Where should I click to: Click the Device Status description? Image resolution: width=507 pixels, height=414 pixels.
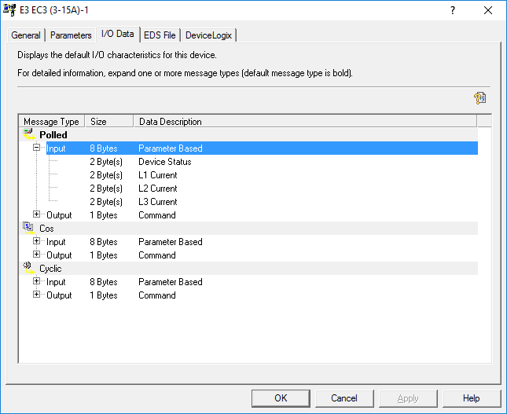[x=165, y=162]
